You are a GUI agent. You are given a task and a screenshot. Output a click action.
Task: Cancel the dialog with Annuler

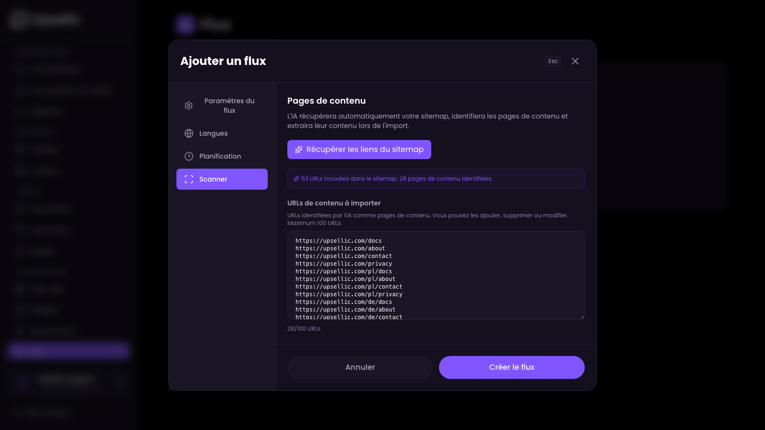[x=360, y=367]
